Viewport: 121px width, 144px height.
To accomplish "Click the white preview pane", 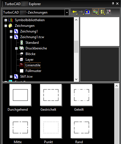I will [100, 32].
